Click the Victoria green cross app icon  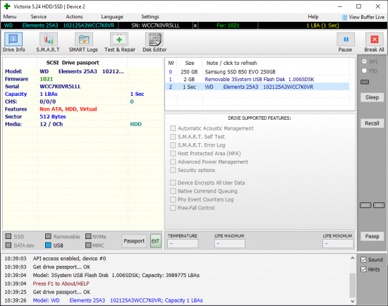tap(7, 6)
